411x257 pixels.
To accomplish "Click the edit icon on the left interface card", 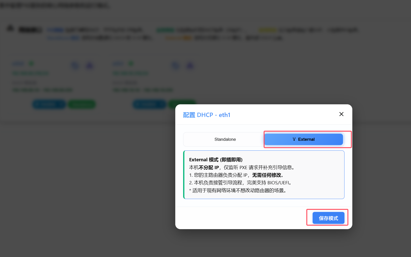I will (90, 66).
